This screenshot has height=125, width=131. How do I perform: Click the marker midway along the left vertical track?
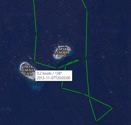click(36, 33)
